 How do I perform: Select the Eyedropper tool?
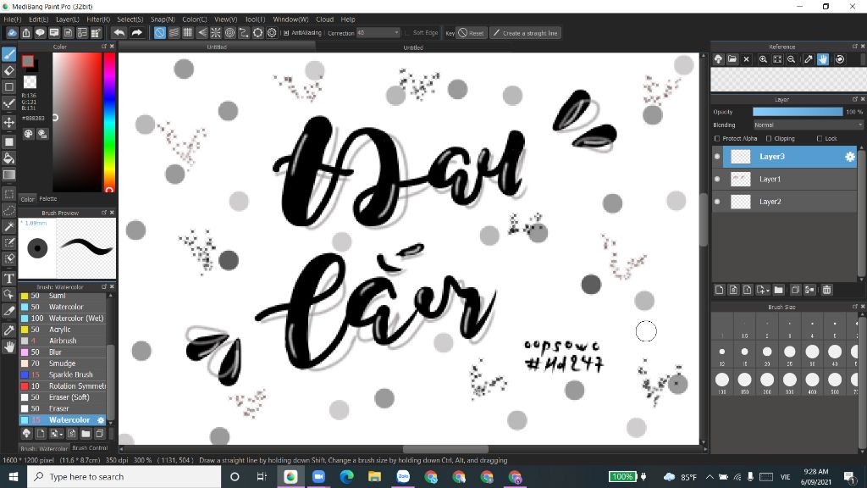click(8, 330)
